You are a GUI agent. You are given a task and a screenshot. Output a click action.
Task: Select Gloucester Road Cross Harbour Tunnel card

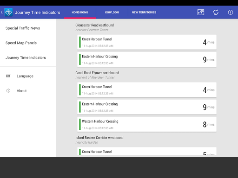(x=147, y=42)
